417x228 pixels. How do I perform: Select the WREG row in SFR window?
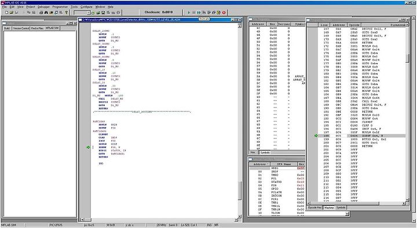coord(277,168)
